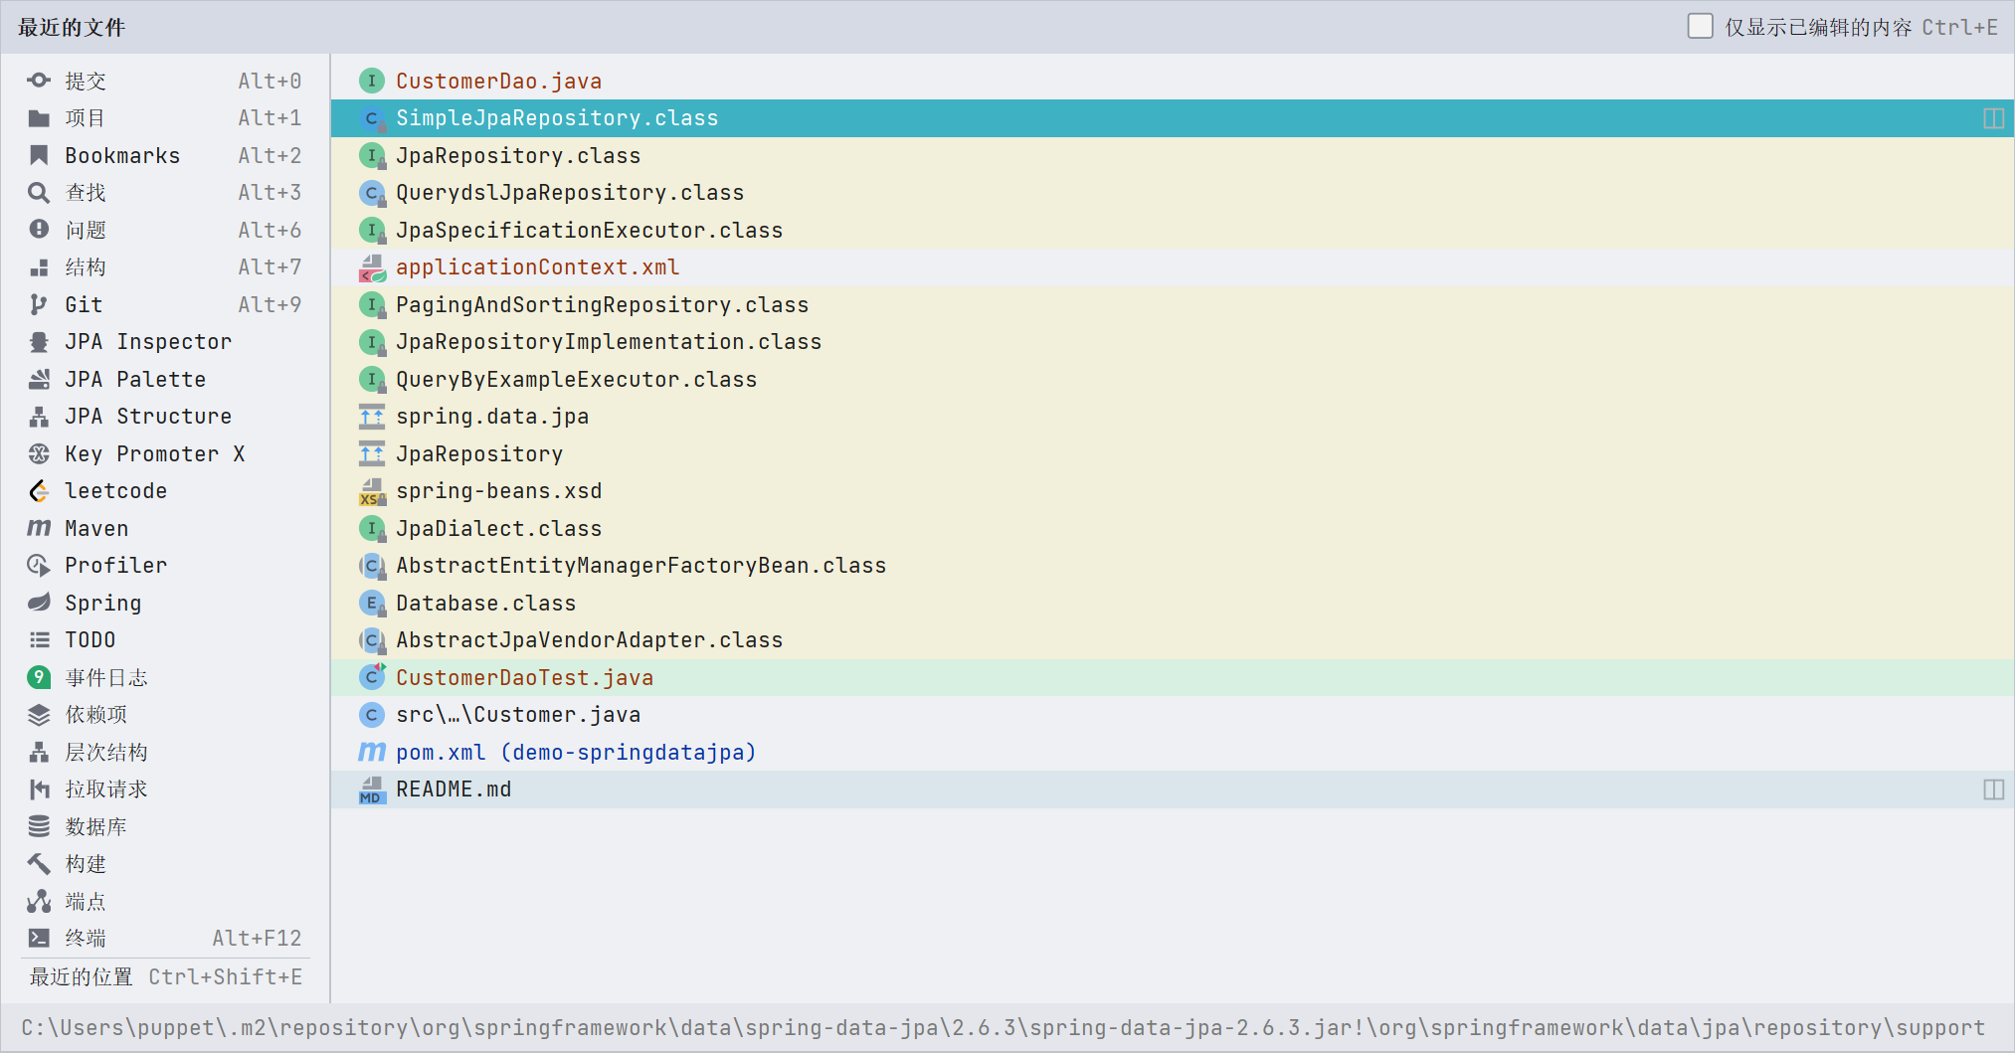Open CustomerDao.java from recent files

[x=498, y=82]
